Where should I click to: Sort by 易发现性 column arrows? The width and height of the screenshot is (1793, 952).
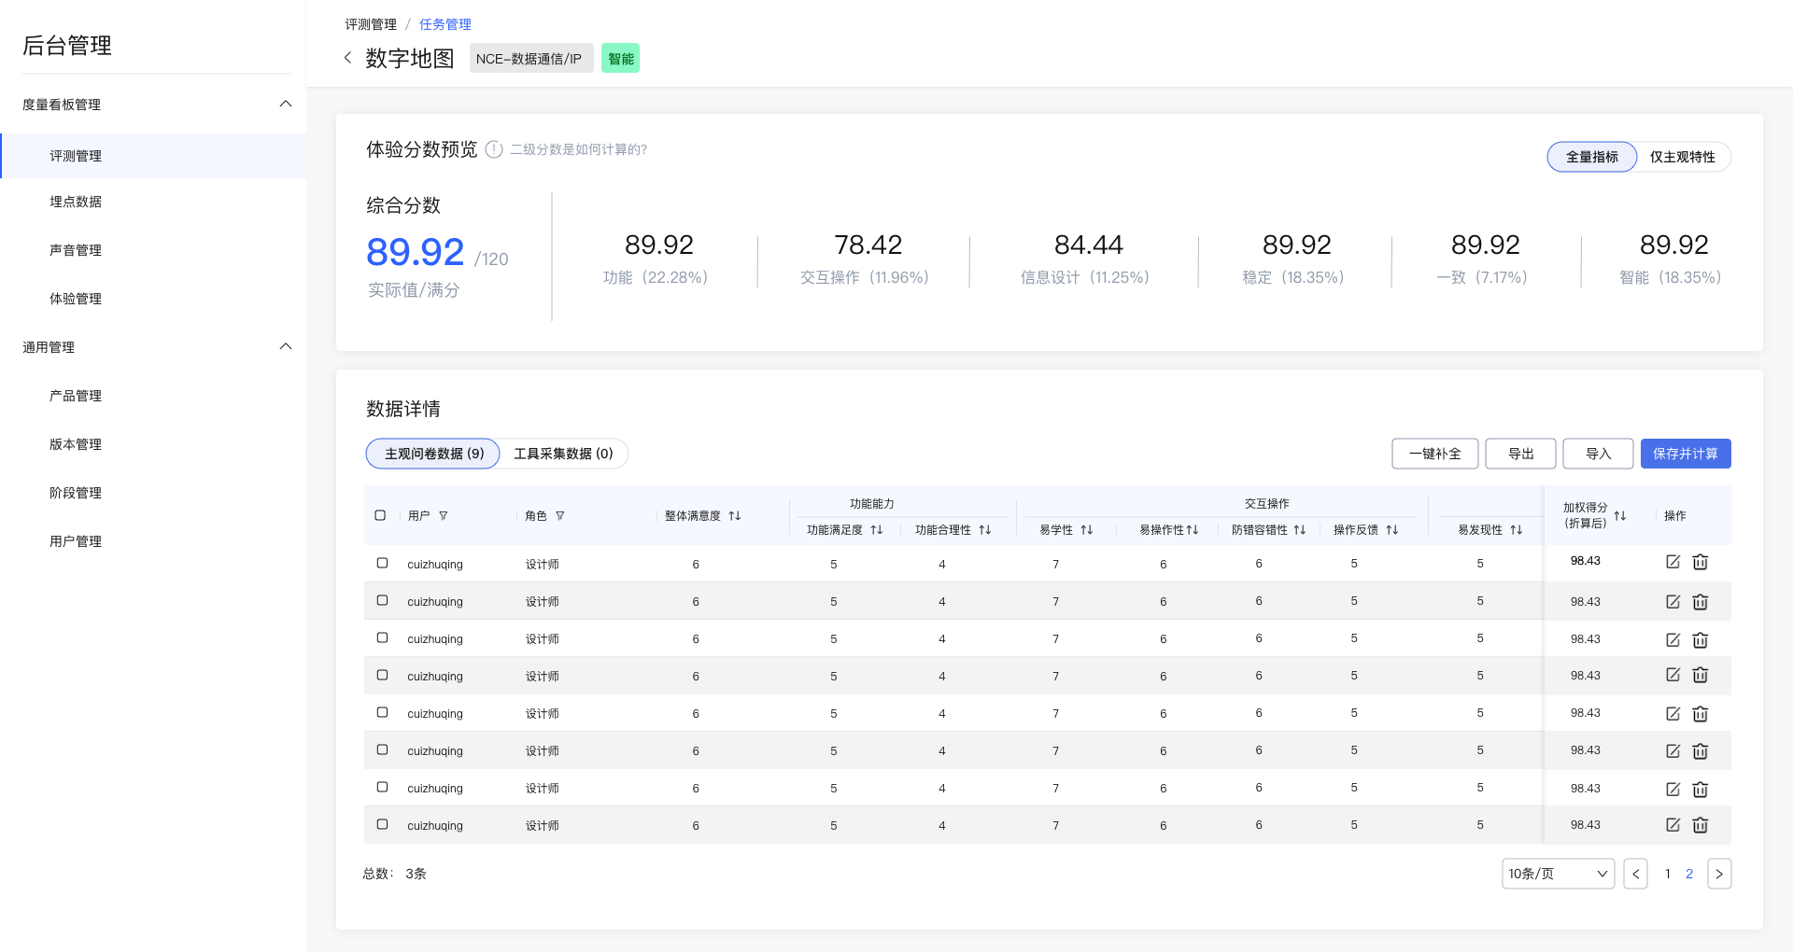1517,529
